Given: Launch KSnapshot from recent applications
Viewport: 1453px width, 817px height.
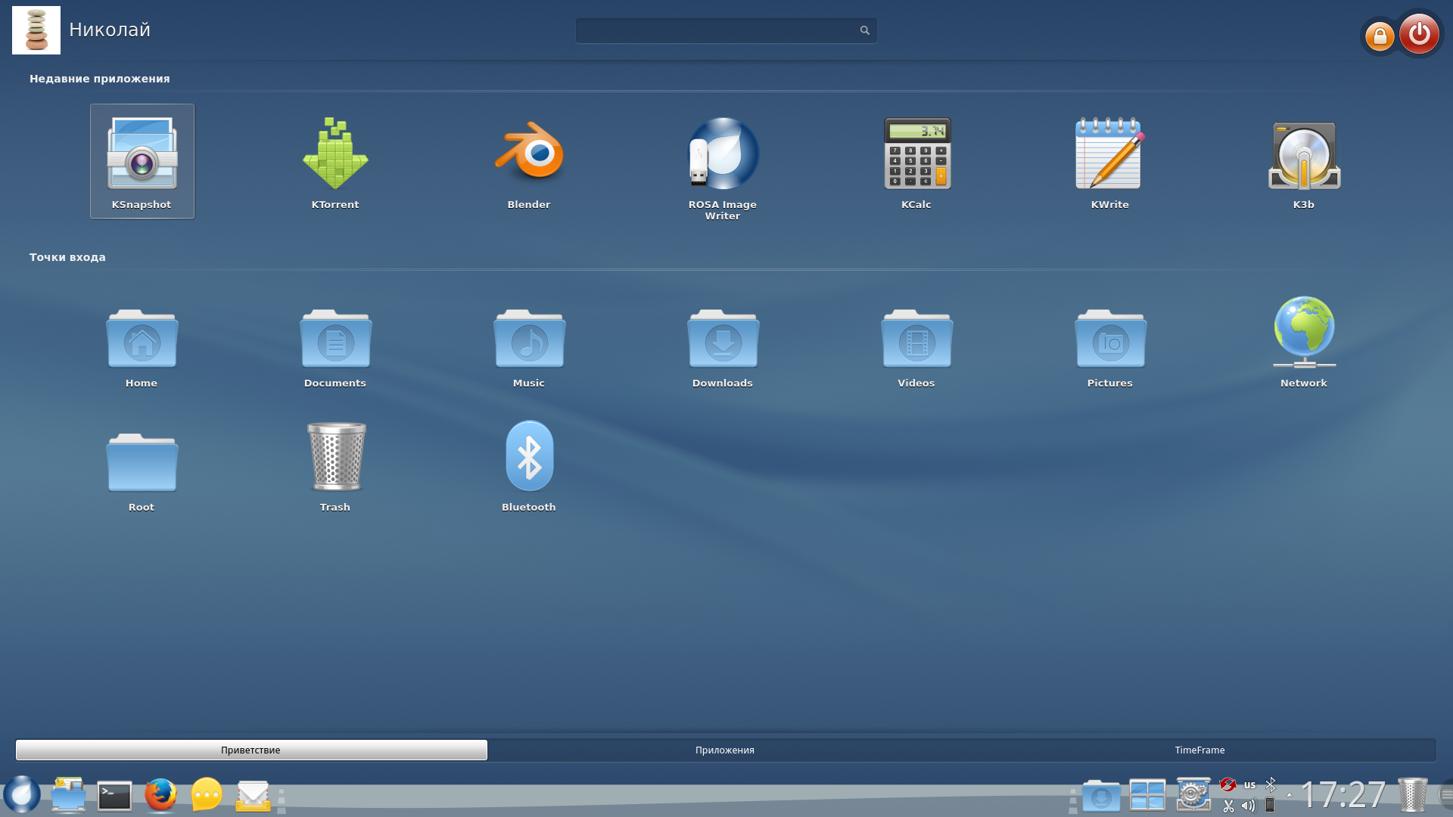Looking at the screenshot, I should (142, 160).
